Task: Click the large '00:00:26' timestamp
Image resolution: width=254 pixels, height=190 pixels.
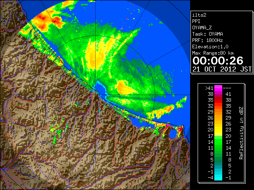Action: (218, 61)
